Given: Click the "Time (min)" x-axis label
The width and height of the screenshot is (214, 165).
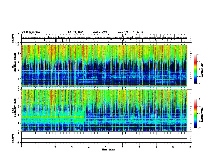Looking at the screenshot, I should (108, 150).
